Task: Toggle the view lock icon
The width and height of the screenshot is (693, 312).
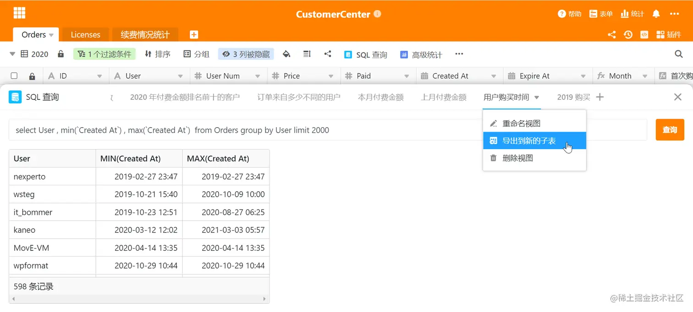Action: 60,54
